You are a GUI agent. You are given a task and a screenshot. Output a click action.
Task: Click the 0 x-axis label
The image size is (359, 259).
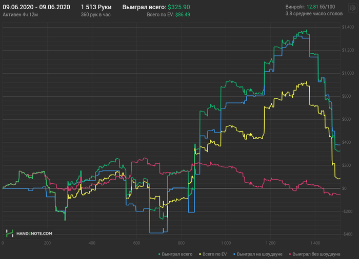[3, 243]
